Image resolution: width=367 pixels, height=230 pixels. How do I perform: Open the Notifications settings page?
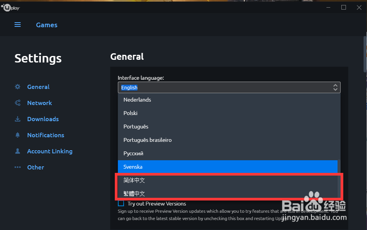coord(46,135)
